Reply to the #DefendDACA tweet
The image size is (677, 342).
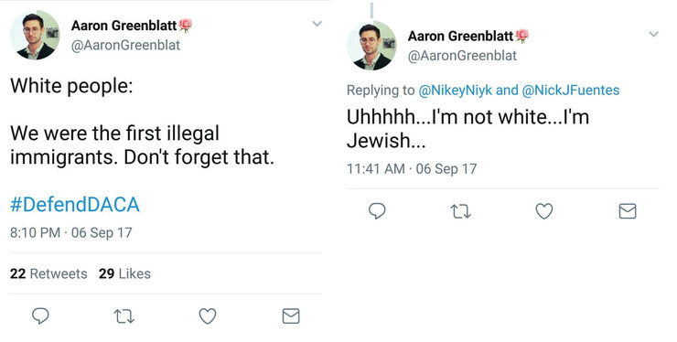40,316
